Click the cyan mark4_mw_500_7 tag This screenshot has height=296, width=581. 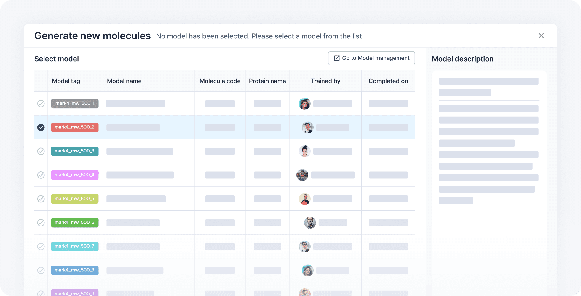tap(75, 247)
